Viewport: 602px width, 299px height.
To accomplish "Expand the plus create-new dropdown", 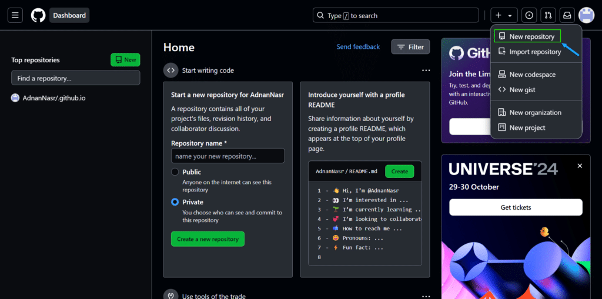I will pos(504,15).
